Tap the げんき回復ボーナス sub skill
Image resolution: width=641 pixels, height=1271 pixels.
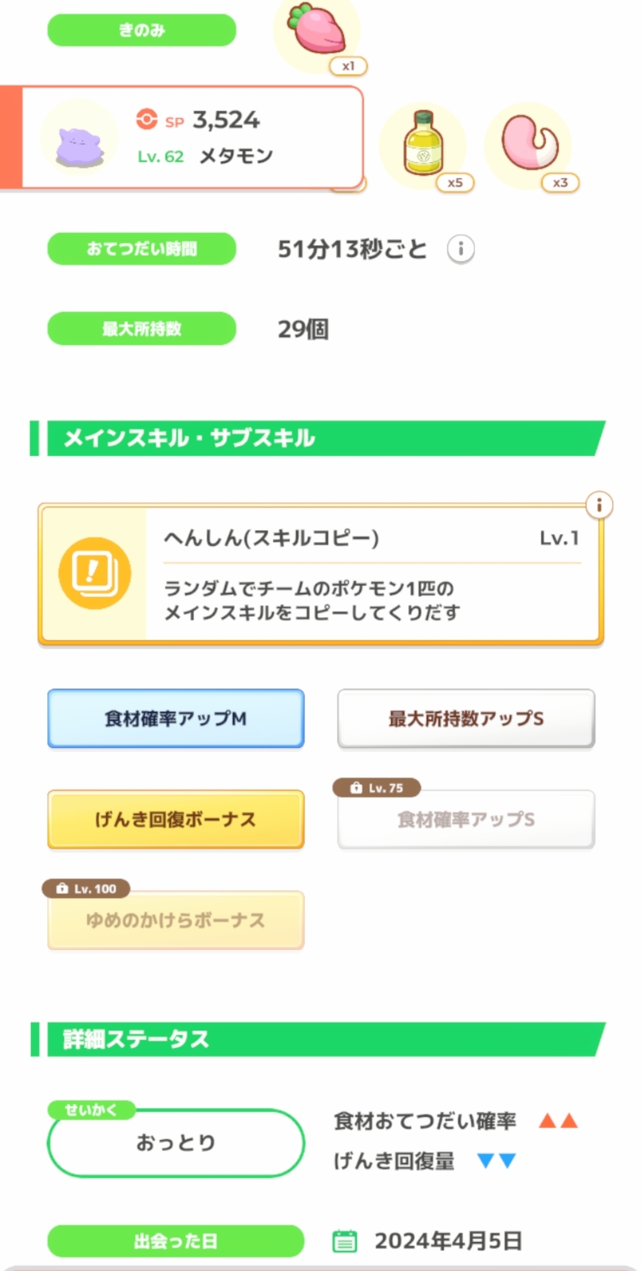click(x=176, y=819)
